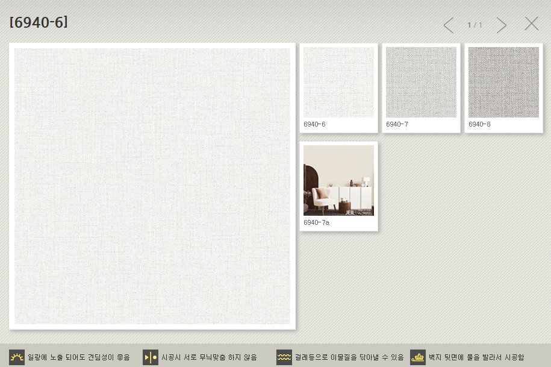This screenshot has height=367, width=551.
Task: Click the 6940-7a caption text
Action: click(x=316, y=222)
